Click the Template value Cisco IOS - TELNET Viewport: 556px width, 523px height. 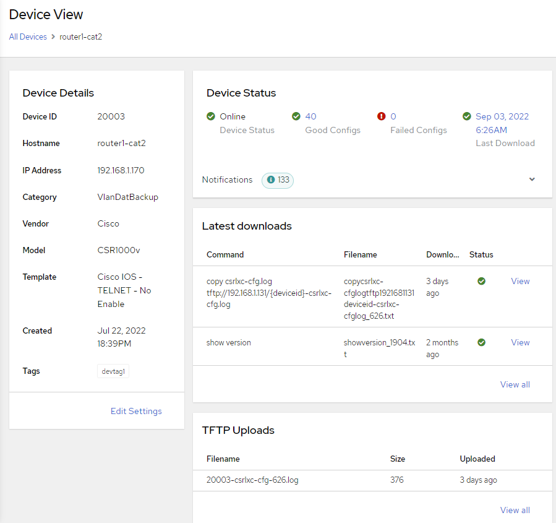point(124,290)
